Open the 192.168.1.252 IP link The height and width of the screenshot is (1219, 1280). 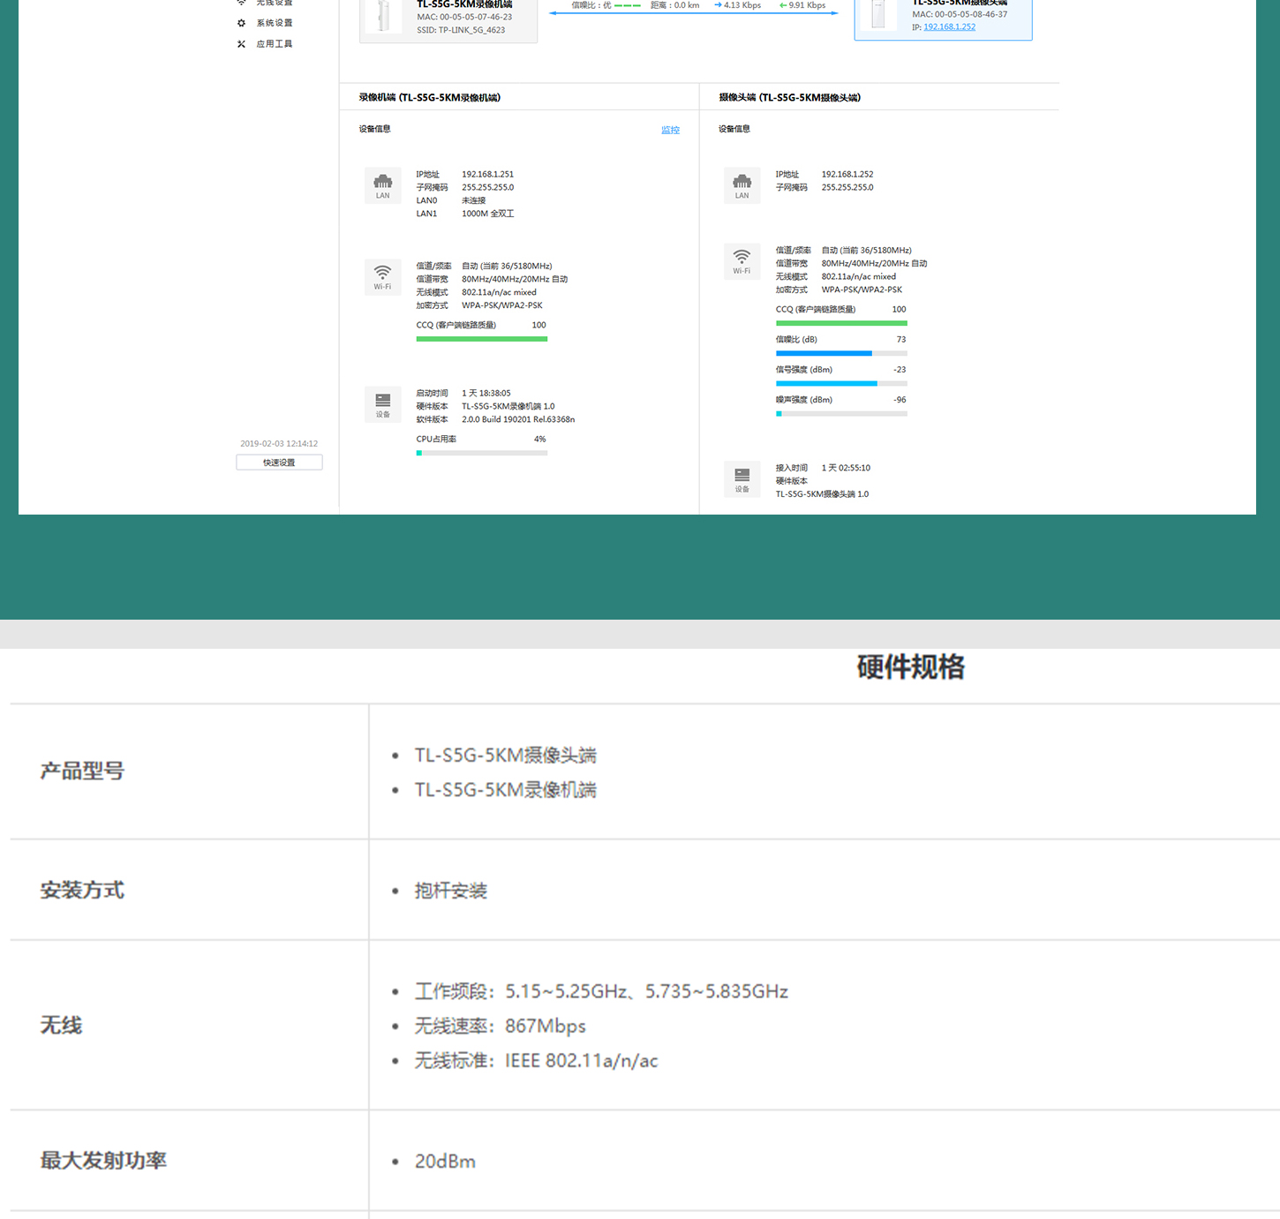950,27
